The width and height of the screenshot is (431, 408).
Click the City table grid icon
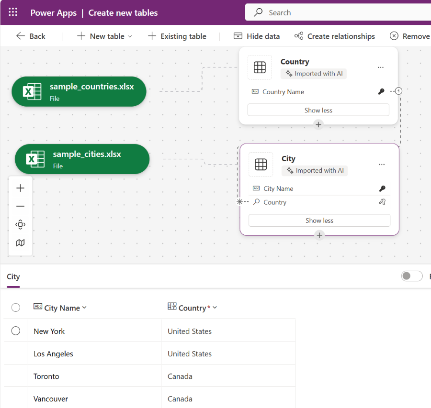click(261, 164)
